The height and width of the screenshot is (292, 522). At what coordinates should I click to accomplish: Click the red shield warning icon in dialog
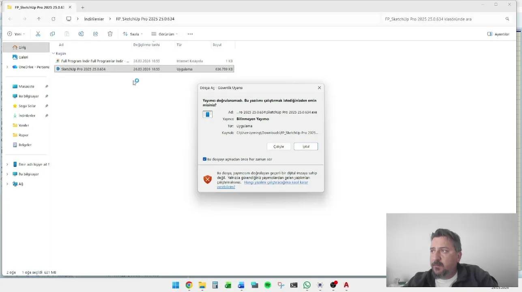(x=208, y=180)
